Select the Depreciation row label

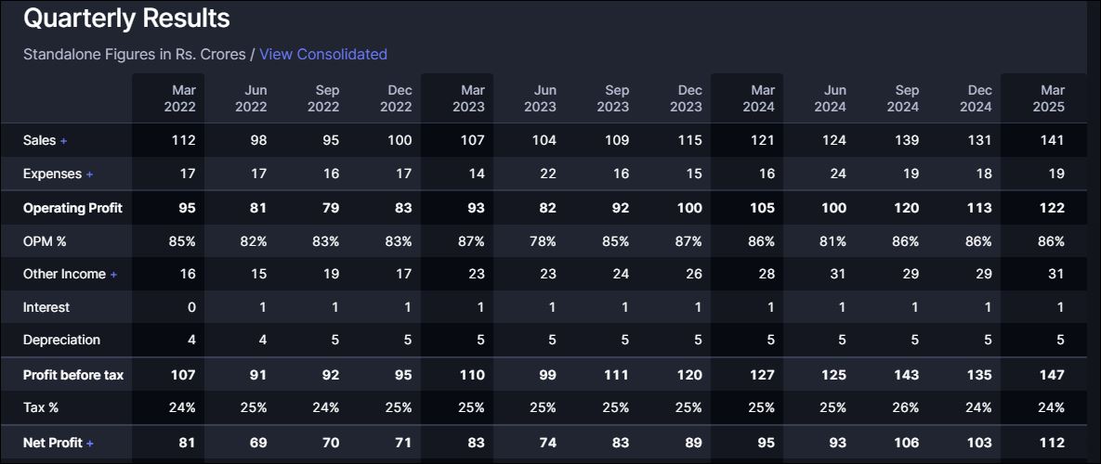tap(61, 340)
